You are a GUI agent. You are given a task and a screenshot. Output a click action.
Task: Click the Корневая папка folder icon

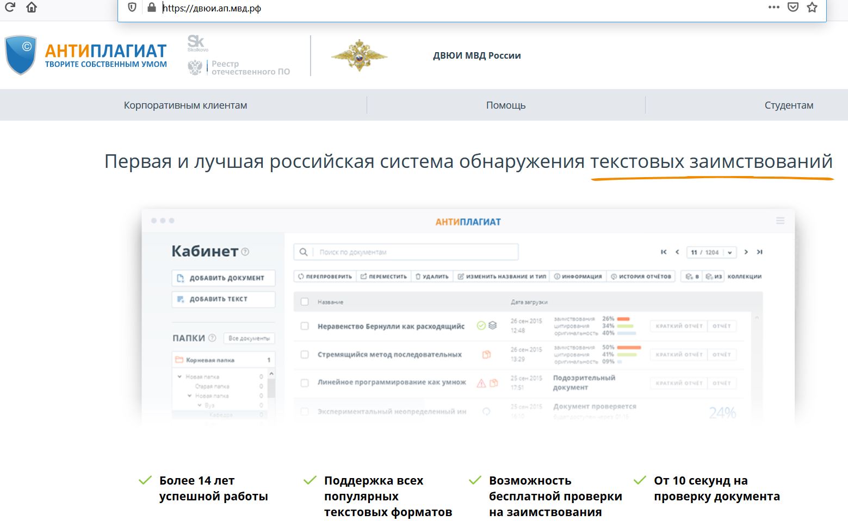[x=179, y=360]
